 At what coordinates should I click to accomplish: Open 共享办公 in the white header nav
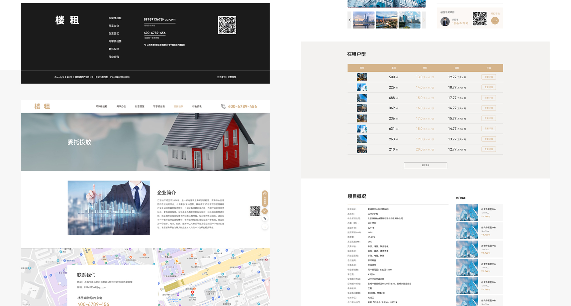coord(121,107)
